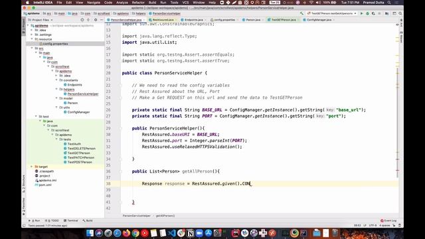Collapse the tests package arrow
Viewport: 425px width, 239px height.
pos(56,139)
